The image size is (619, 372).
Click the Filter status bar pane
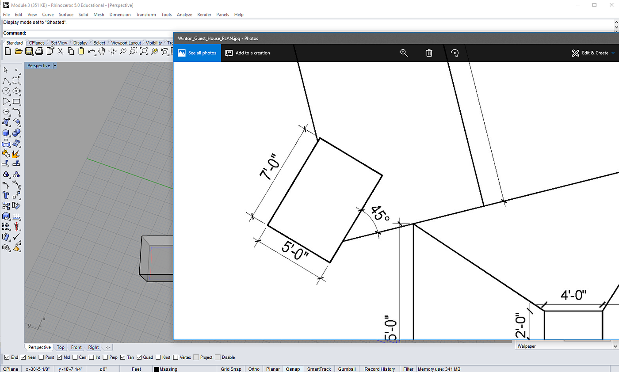pyautogui.click(x=409, y=369)
